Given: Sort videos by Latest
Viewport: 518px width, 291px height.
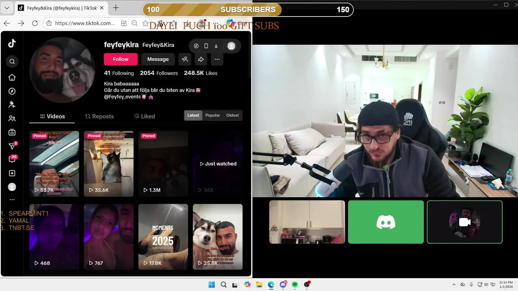Looking at the screenshot, I should pyautogui.click(x=193, y=115).
